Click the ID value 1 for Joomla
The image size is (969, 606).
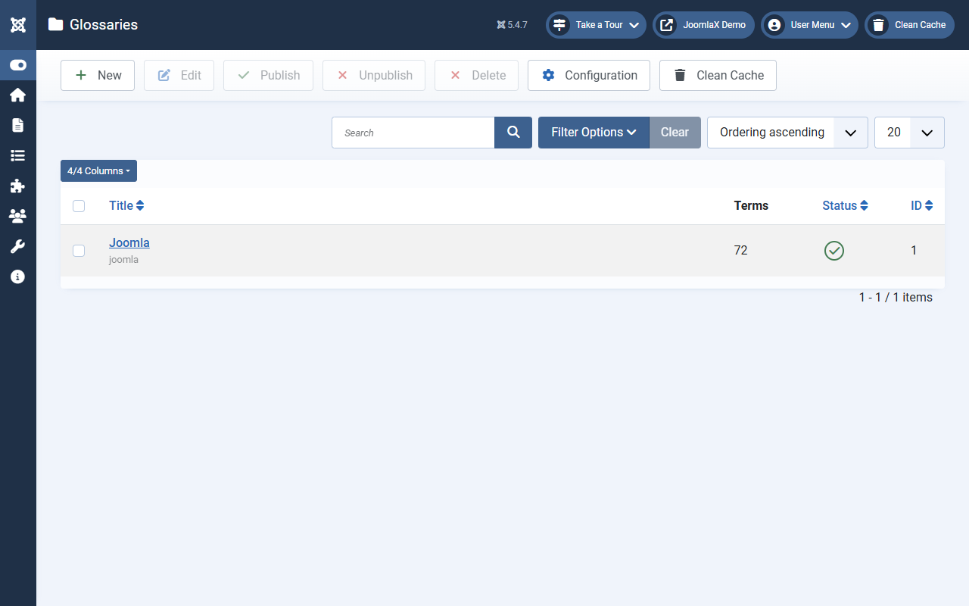pyautogui.click(x=914, y=251)
